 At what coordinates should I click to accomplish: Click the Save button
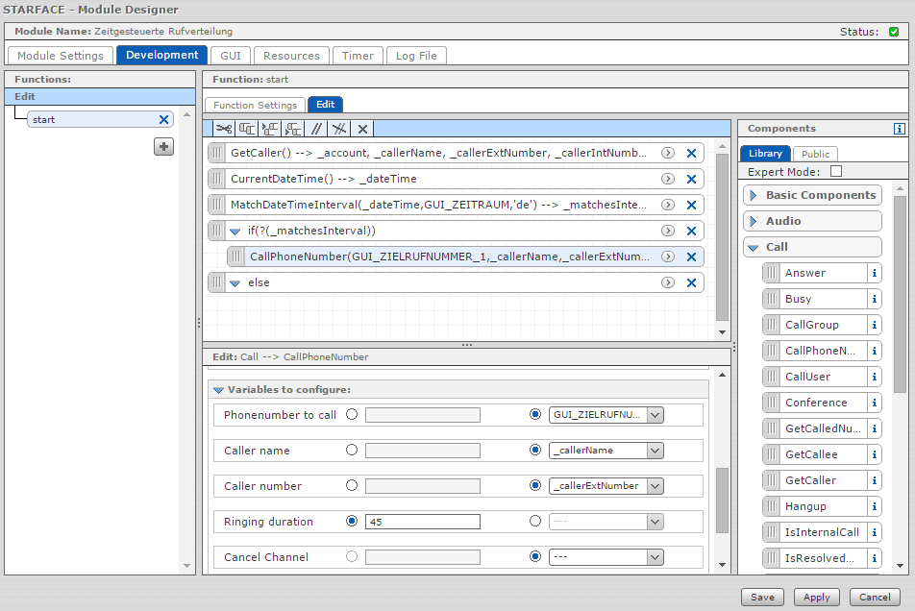(x=762, y=597)
